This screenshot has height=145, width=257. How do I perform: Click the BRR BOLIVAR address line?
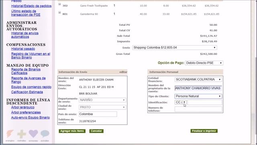click(88, 94)
